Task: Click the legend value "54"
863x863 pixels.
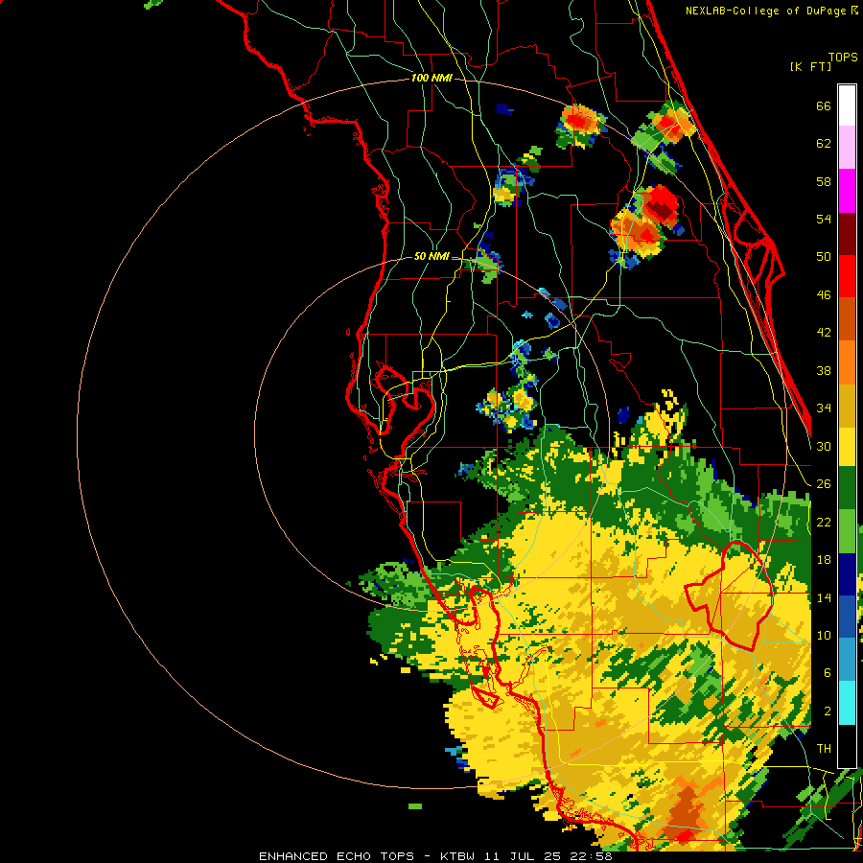Action: 824,219
